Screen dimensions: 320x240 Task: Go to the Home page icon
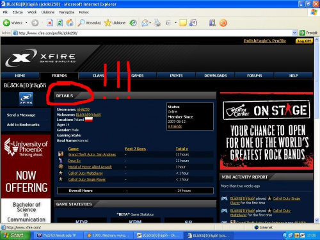coord(70,22)
